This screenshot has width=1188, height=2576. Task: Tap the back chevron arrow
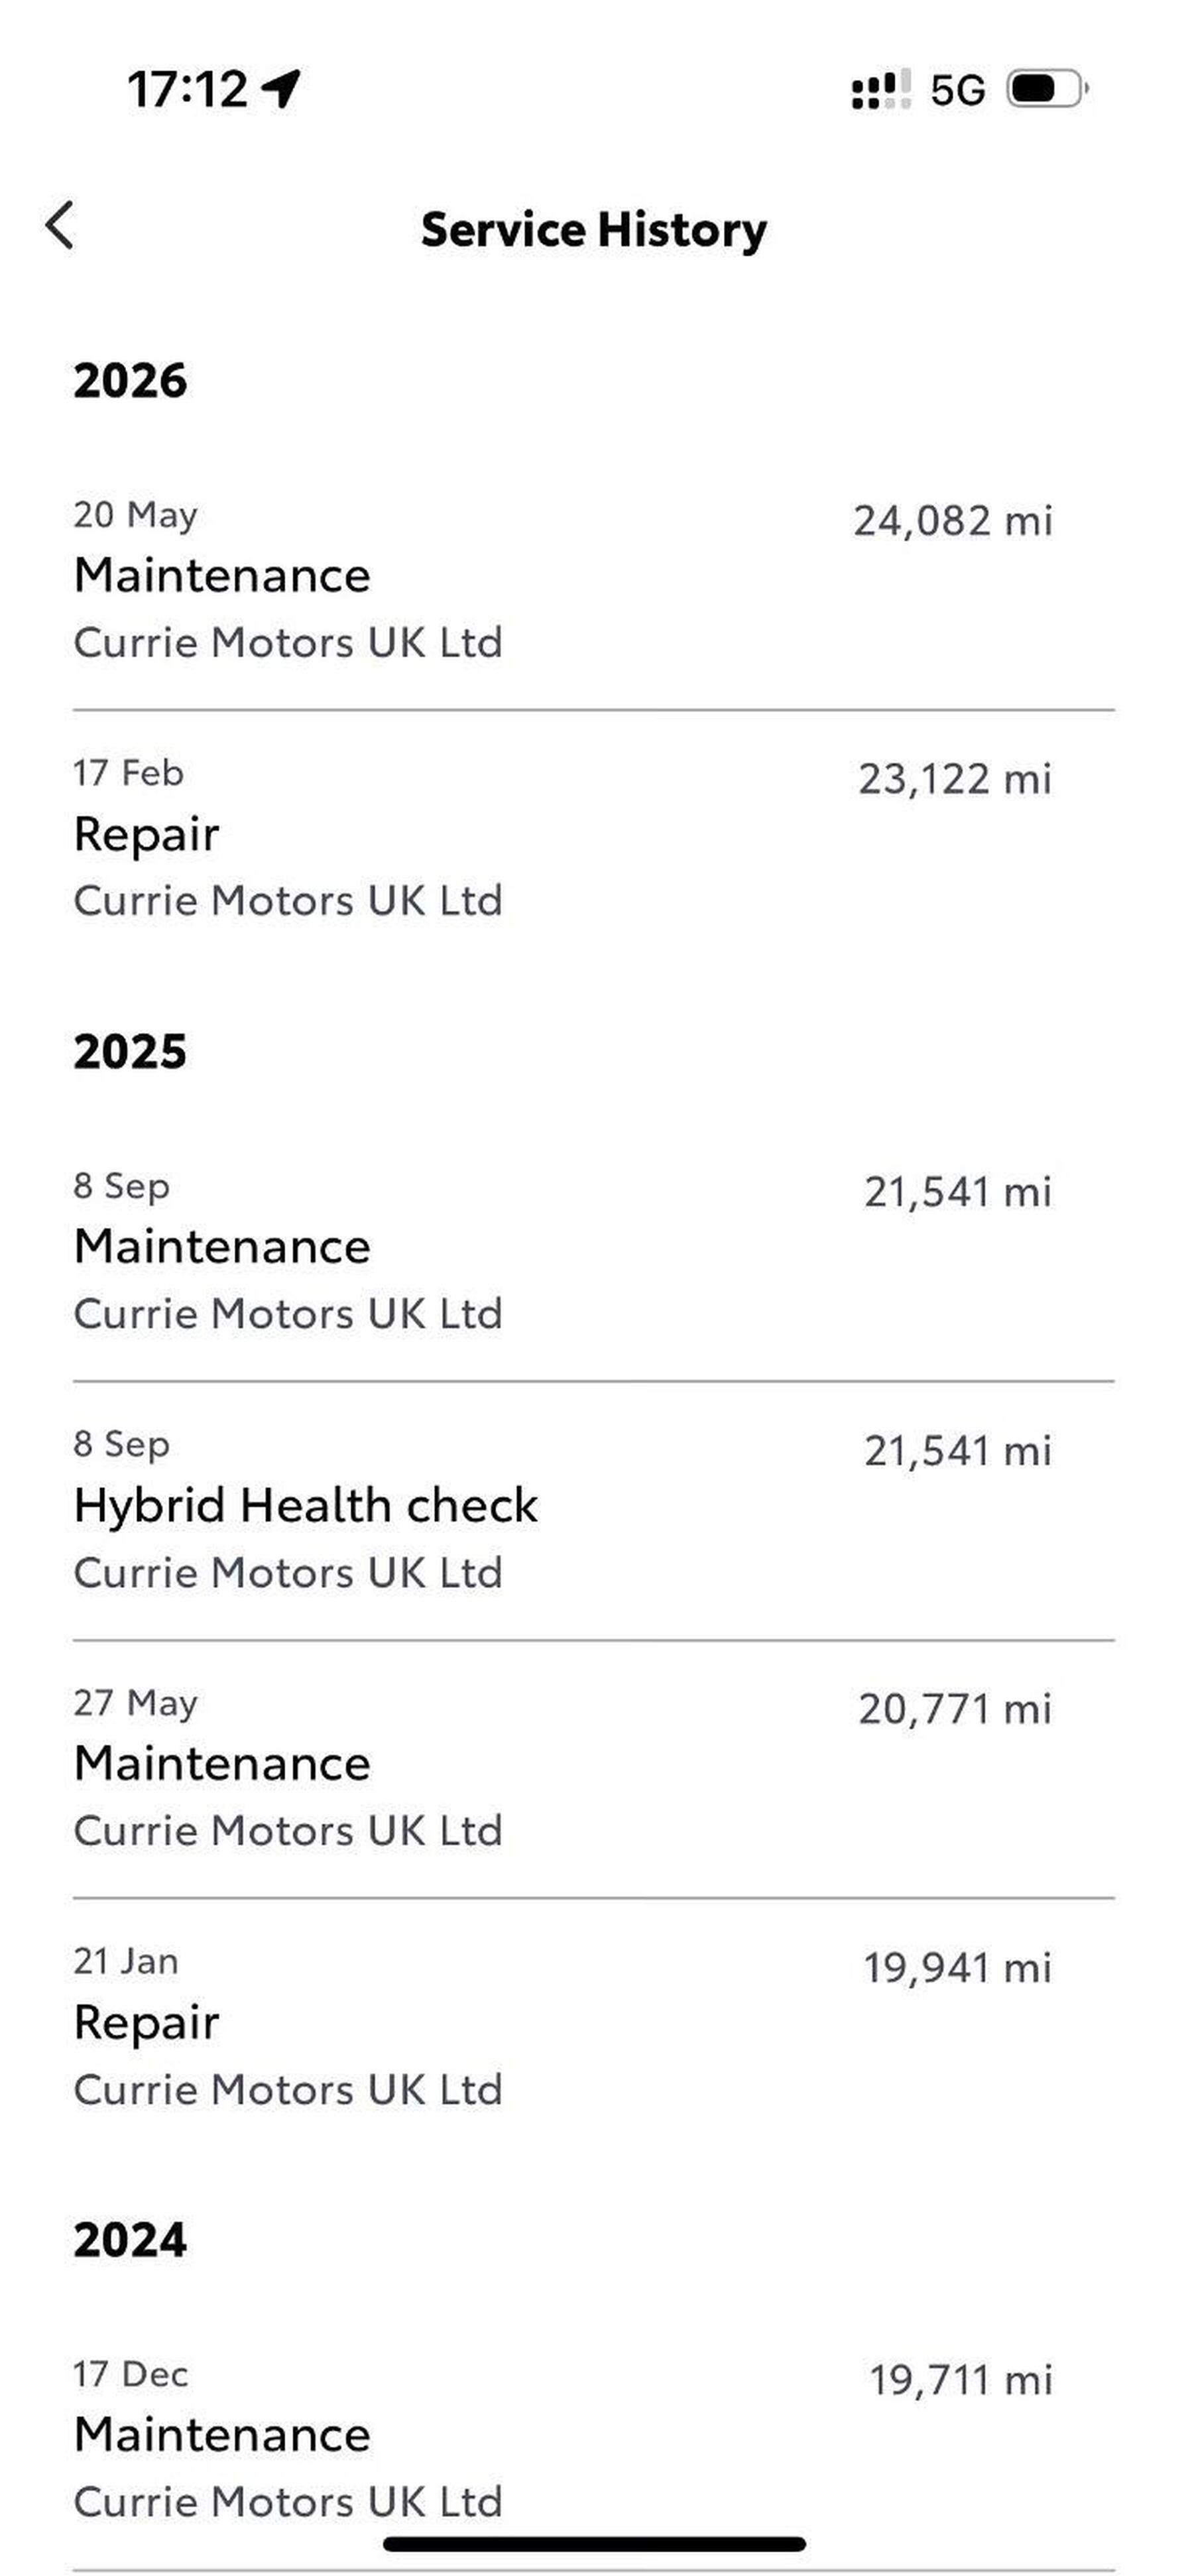[60, 225]
